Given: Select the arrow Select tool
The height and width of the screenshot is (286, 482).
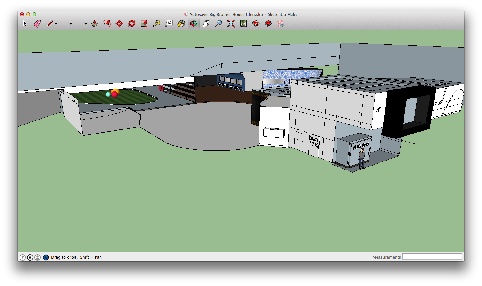Looking at the screenshot, I should pos(25,24).
